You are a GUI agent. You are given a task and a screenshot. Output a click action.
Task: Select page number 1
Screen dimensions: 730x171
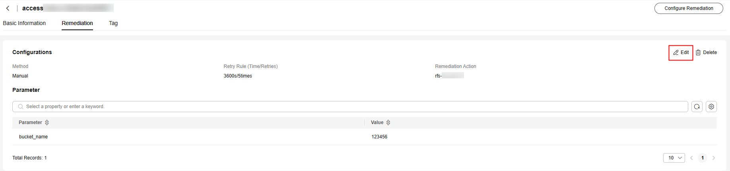(703, 158)
